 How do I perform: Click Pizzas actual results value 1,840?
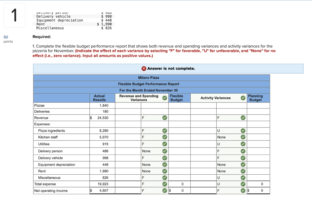tap(104, 105)
